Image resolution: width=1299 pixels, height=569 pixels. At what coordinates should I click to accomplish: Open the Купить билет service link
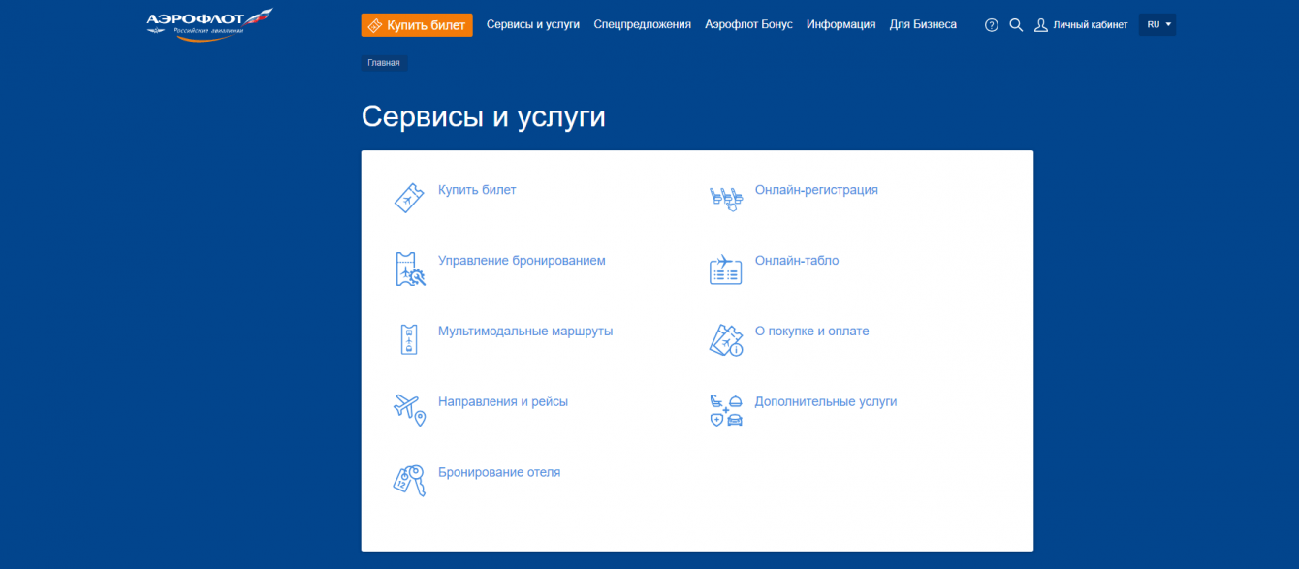click(x=477, y=190)
